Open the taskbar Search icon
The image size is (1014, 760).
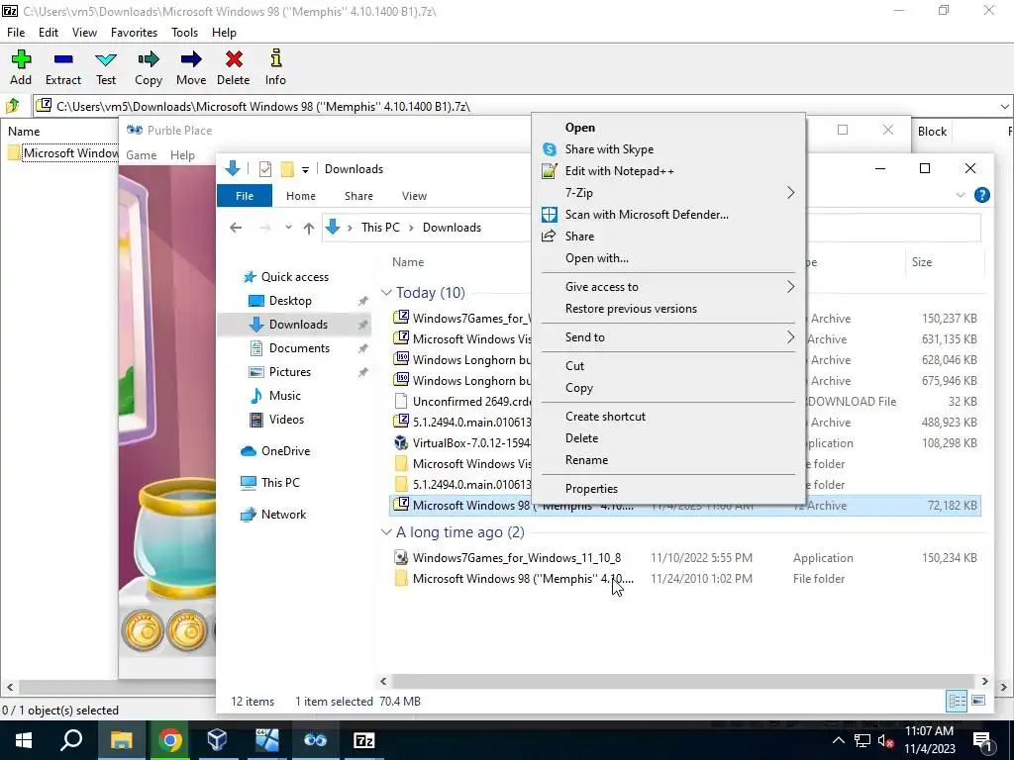click(71, 740)
